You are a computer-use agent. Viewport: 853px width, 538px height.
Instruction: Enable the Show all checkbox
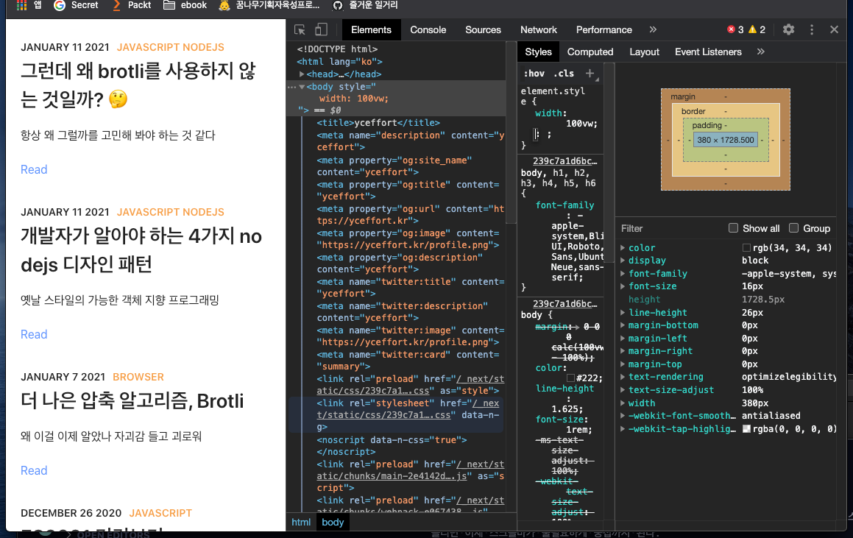point(733,228)
